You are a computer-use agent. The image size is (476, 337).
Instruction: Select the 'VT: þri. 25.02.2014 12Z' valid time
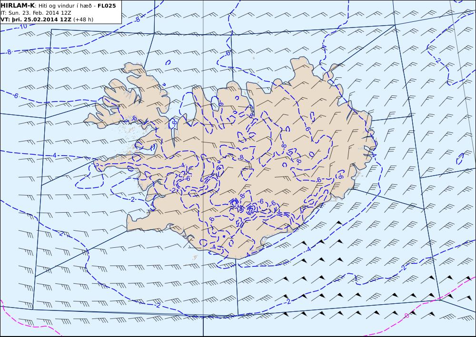click(36, 19)
